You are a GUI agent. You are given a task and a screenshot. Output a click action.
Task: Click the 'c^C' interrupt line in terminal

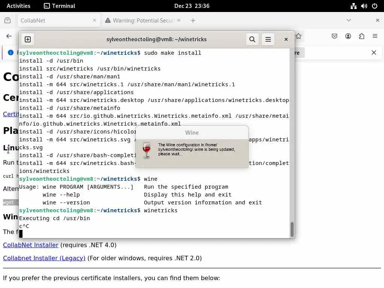[24, 226]
